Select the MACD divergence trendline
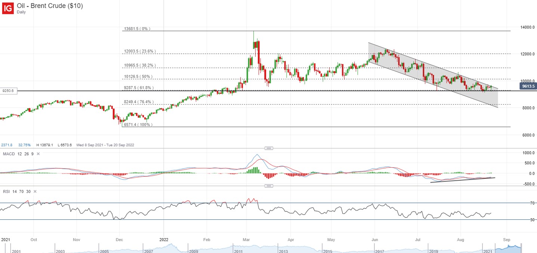 tap(463, 180)
